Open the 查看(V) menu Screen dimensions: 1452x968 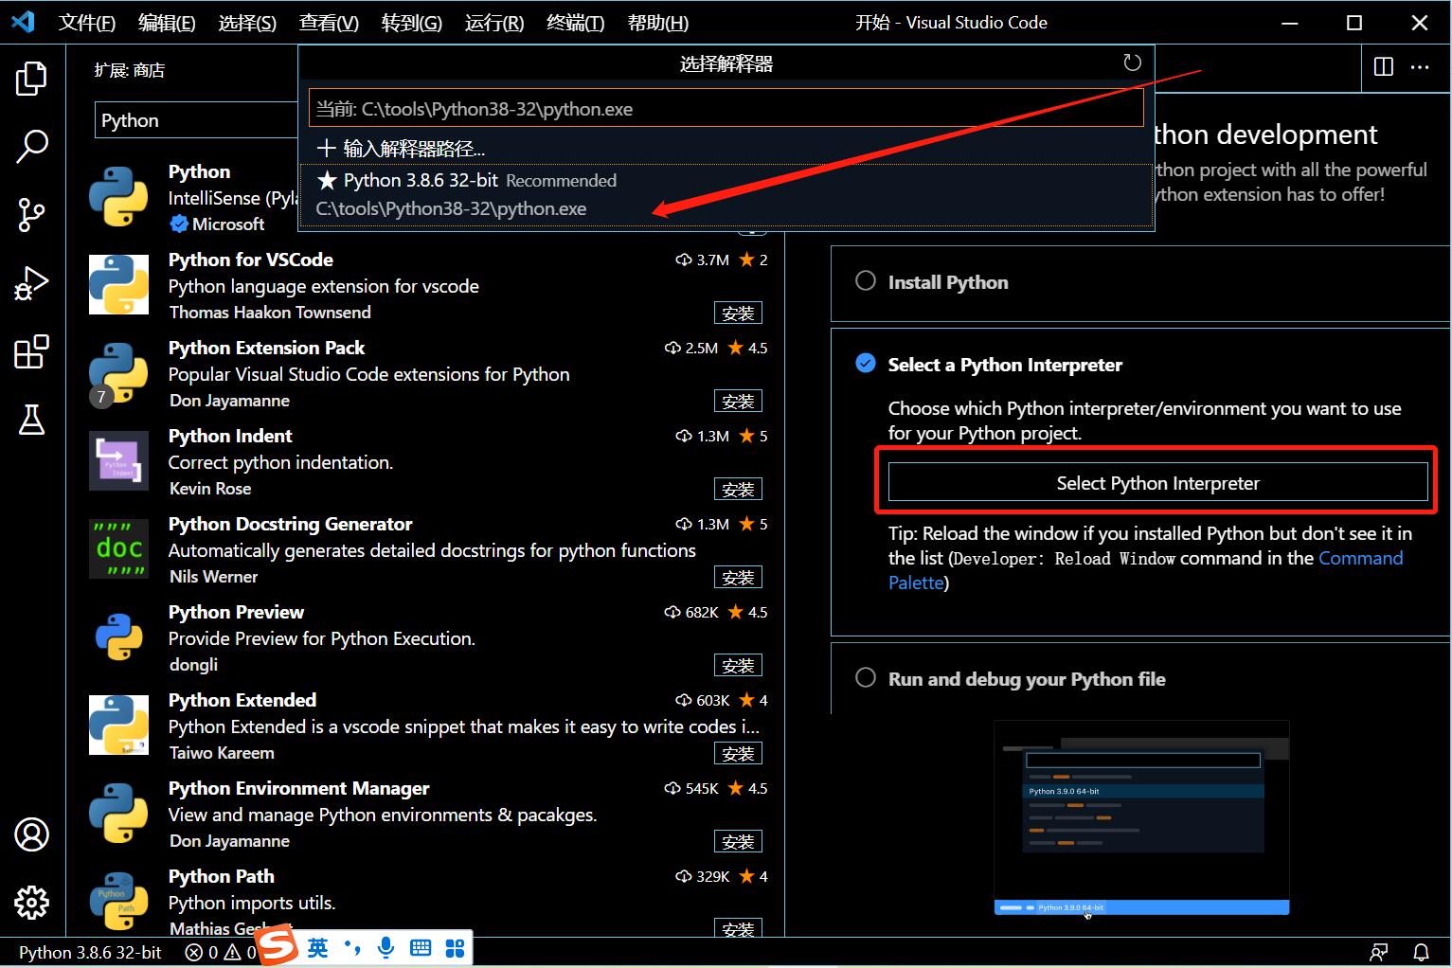pos(329,23)
